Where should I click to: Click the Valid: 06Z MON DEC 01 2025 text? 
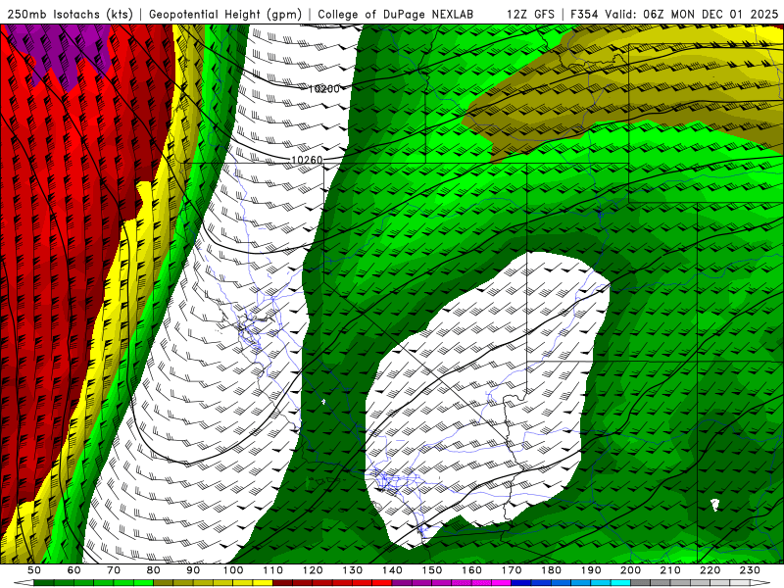pyautogui.click(x=692, y=14)
